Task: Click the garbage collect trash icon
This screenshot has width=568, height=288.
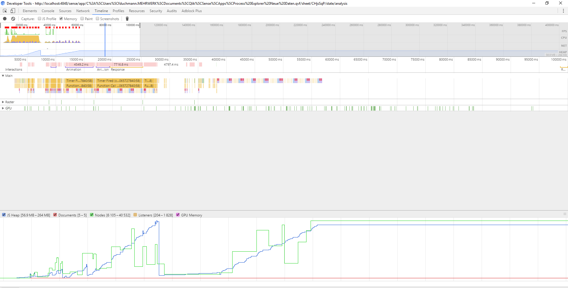Action: pos(127,19)
